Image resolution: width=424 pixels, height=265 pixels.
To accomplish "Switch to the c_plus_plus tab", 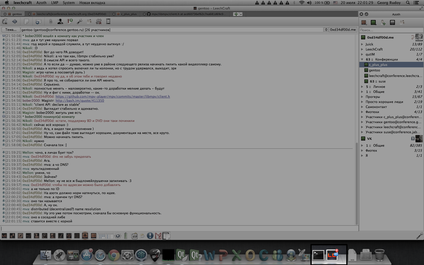I will (x=126, y=14).
